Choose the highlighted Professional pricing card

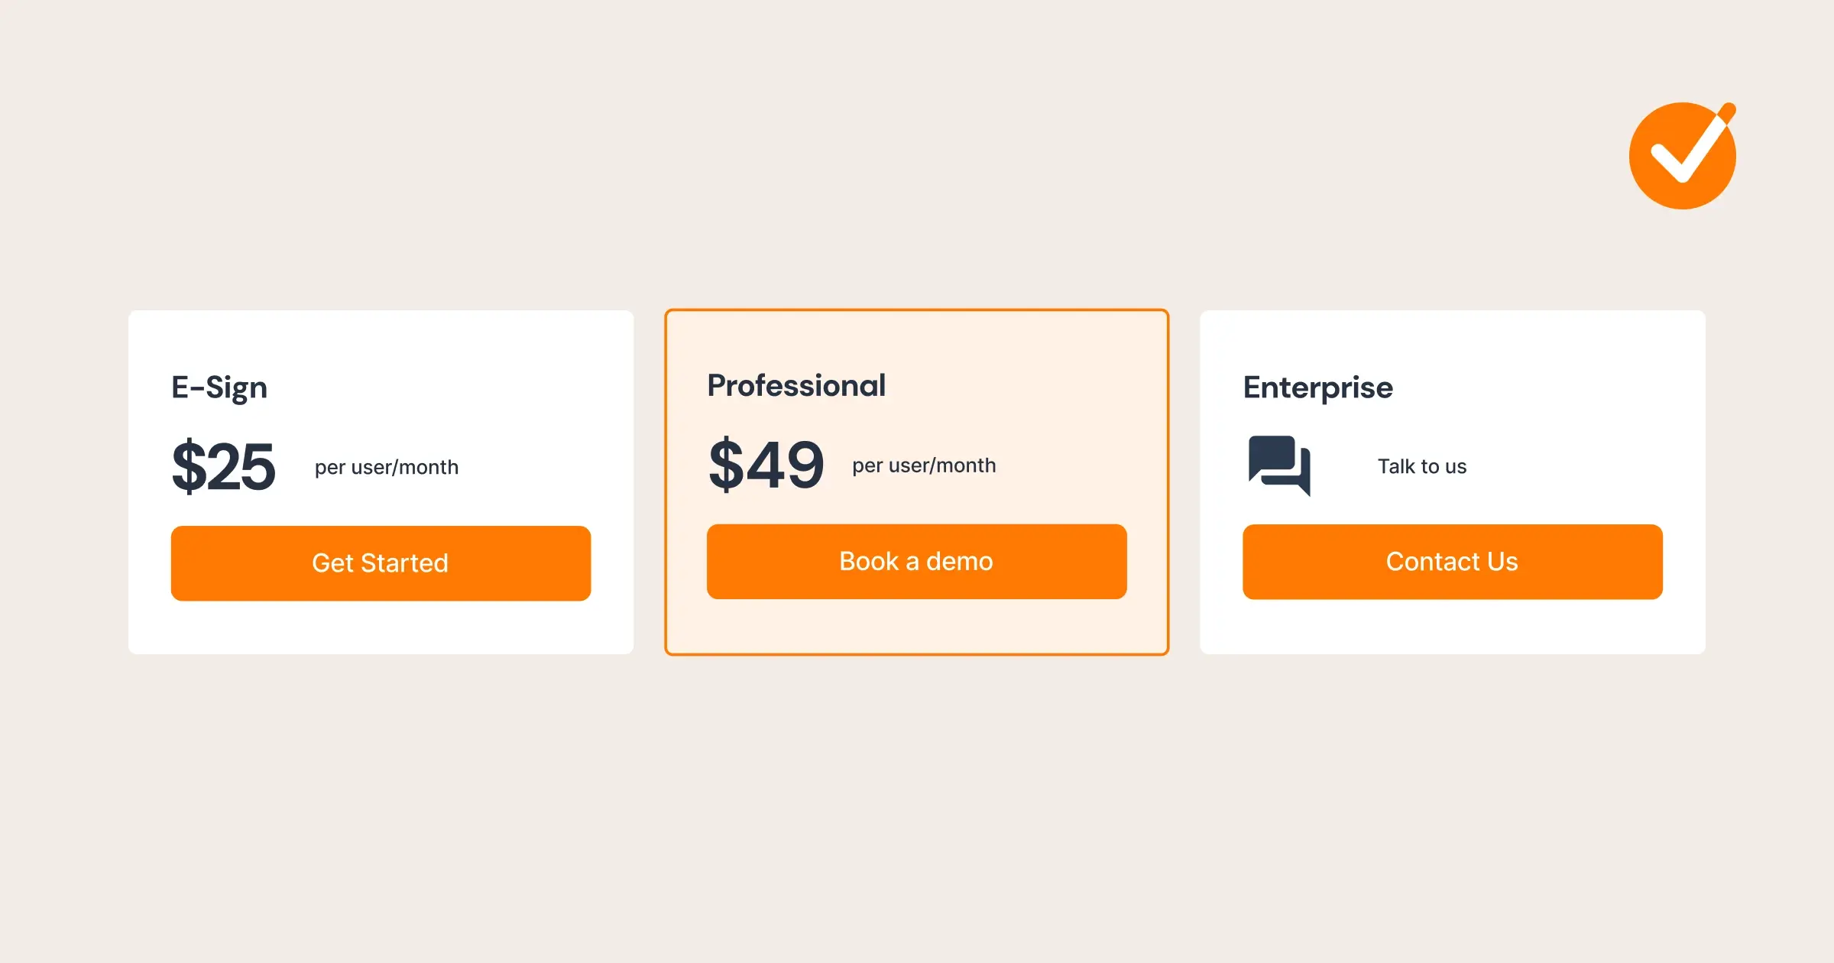(x=916, y=482)
